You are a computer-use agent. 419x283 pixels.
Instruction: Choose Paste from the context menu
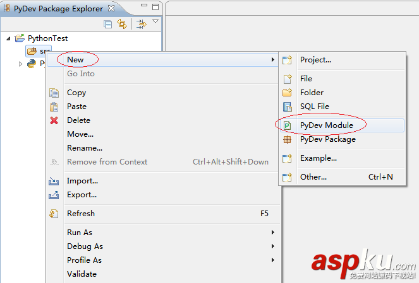pyautogui.click(x=162, y=107)
